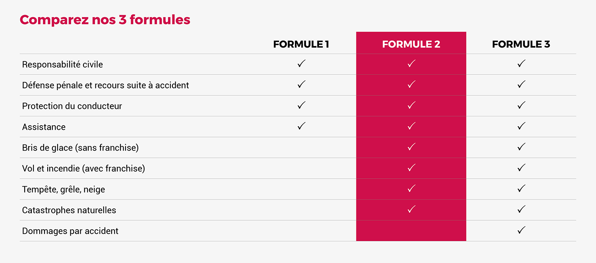Click Formule 1 checkmark for Protection du conducteur

pyautogui.click(x=302, y=105)
